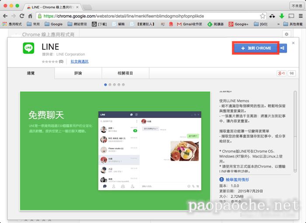Image resolution: width=306 pixels, height=223 pixels.
Task: Close the LINE browser tab
Action: 77,7
